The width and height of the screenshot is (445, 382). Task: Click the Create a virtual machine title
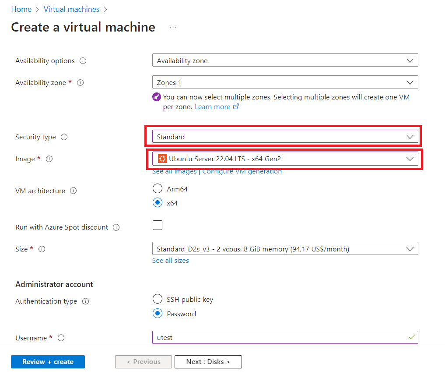[x=83, y=27]
